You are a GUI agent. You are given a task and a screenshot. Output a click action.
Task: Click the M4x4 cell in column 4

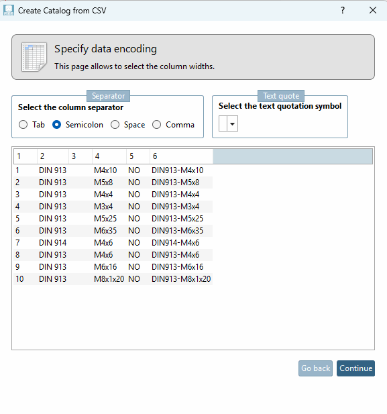click(109, 195)
